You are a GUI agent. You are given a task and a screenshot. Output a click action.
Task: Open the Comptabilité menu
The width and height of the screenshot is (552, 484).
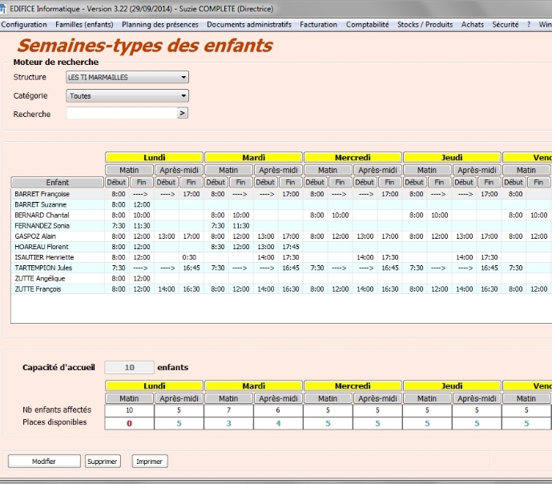coord(367,25)
